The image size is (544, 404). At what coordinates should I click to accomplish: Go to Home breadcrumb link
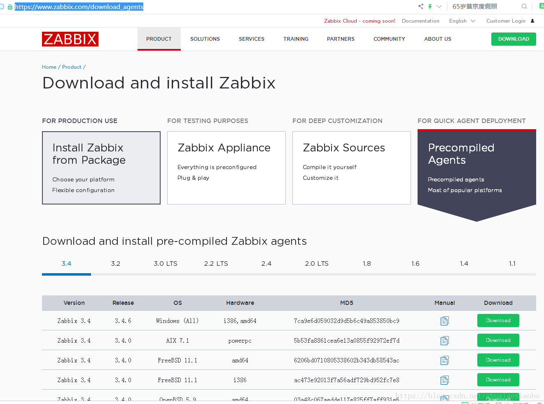point(49,67)
